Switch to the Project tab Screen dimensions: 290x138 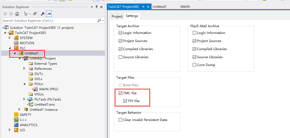(117, 16)
